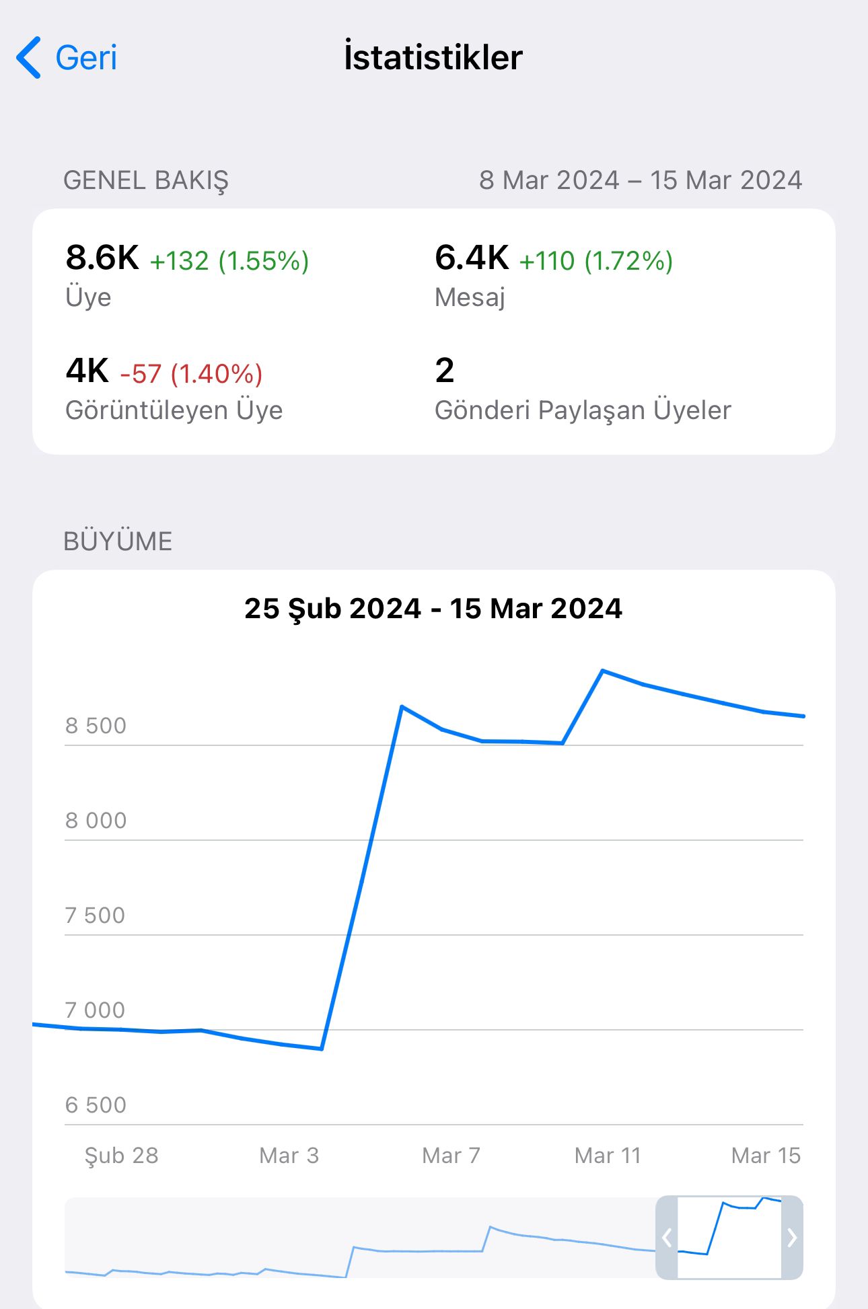Tap the selected window in mini chart

pos(729,1238)
